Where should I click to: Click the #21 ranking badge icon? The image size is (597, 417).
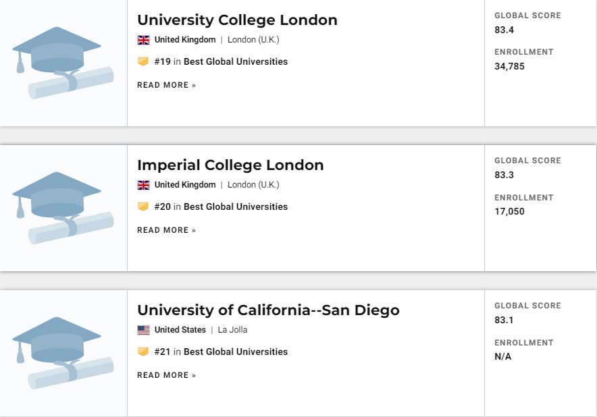click(142, 352)
